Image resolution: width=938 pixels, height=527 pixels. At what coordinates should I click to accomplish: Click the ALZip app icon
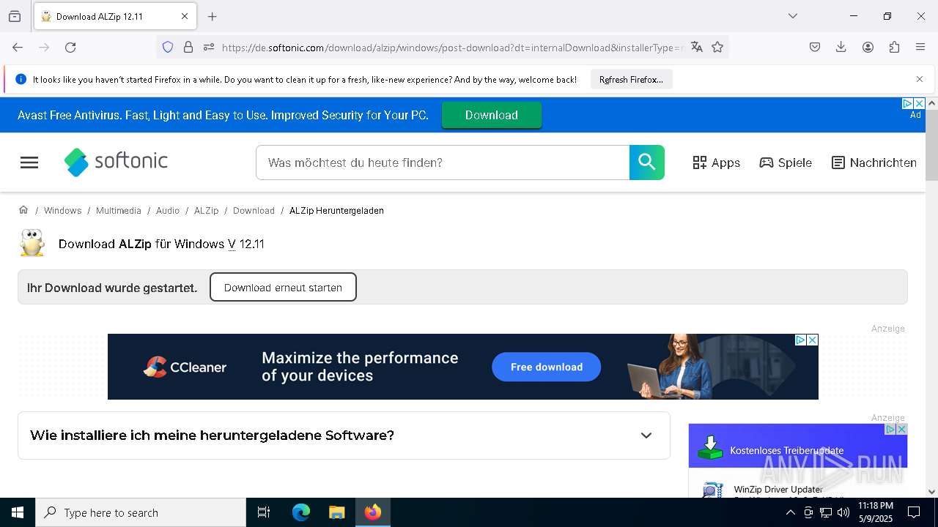32,243
